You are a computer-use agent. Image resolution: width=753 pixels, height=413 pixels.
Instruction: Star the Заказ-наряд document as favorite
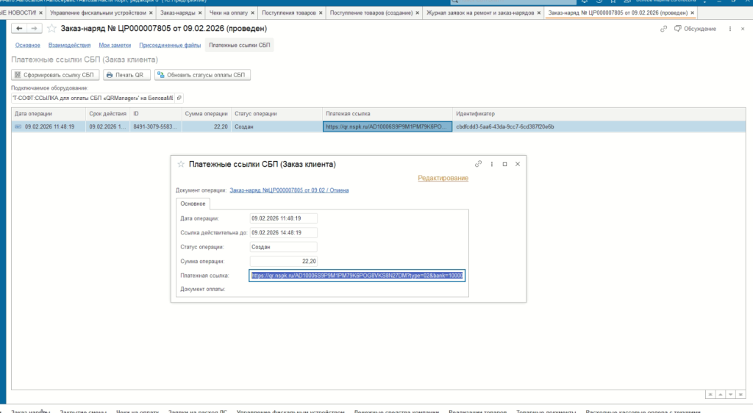(x=52, y=28)
